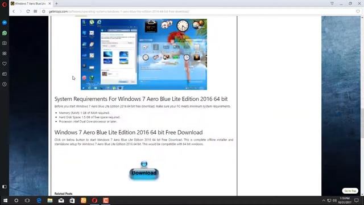364x205 pixels.
Task: Open History clock in sidebar
Action: (5, 84)
